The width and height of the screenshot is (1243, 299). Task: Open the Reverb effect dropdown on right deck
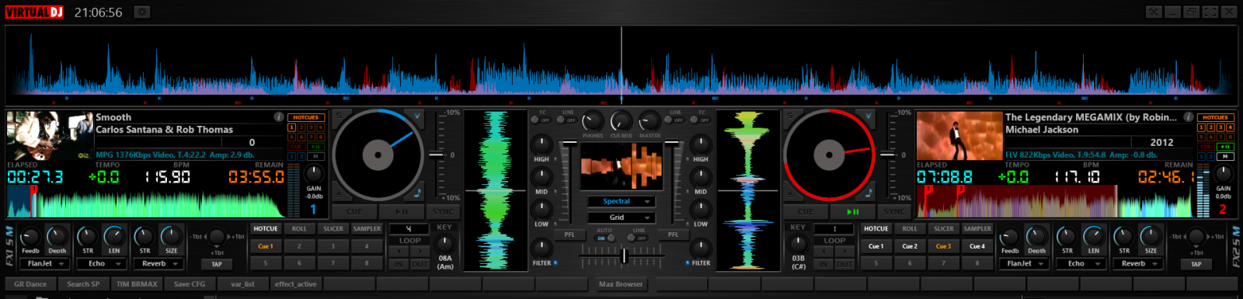tap(1138, 264)
